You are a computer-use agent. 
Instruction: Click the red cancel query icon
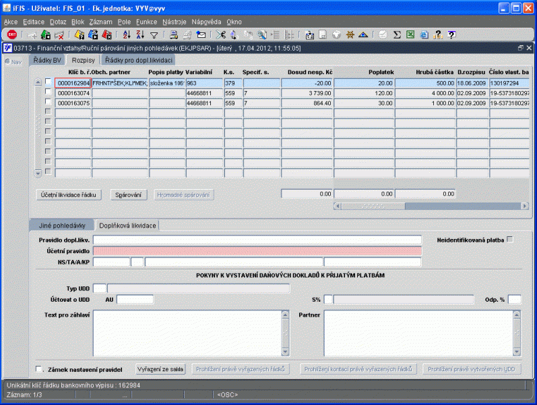[x=107, y=34]
